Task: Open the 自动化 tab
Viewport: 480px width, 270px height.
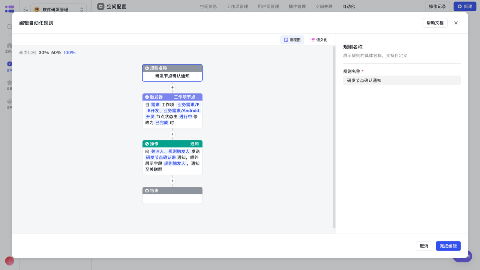Action: pos(348,6)
